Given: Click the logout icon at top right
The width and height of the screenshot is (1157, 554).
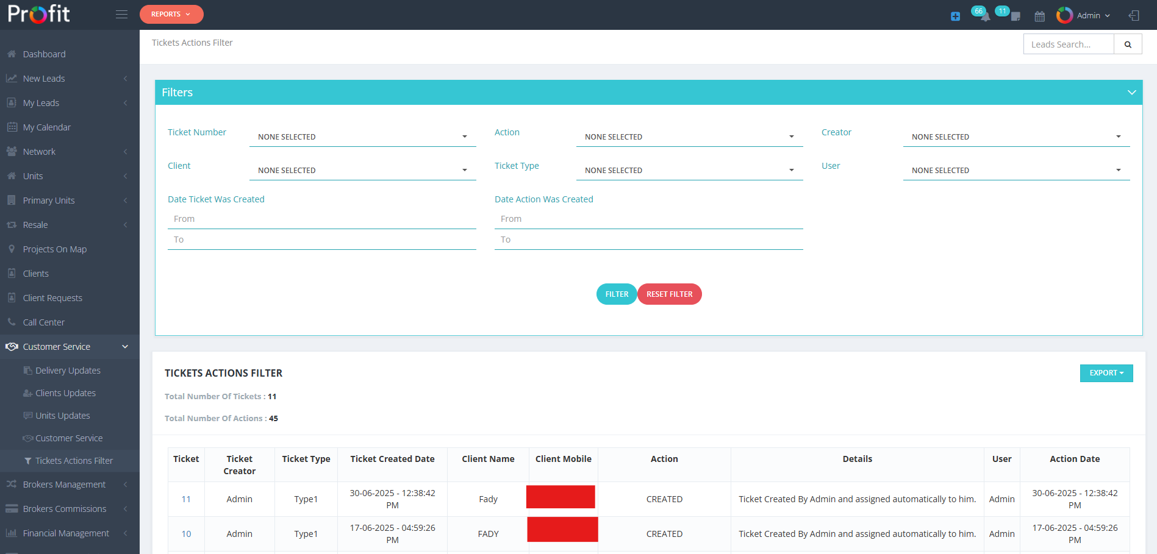Looking at the screenshot, I should (1134, 15).
